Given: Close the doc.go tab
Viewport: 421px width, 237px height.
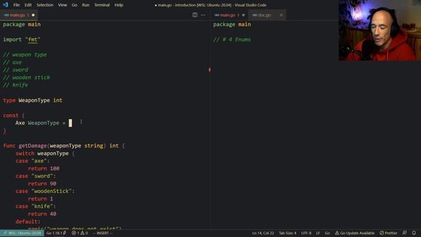Looking at the screenshot, I should 281,15.
